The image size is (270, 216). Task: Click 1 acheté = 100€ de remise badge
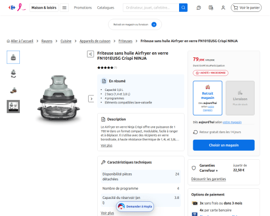pos(210,73)
